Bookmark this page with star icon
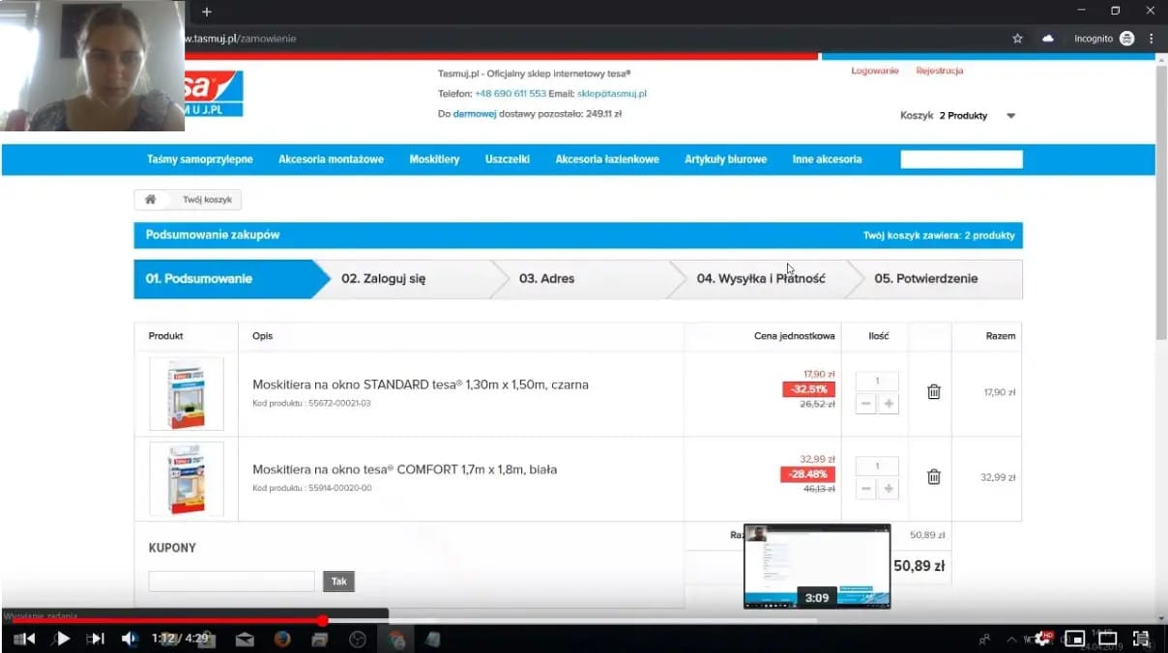The image size is (1168, 653). click(1017, 39)
